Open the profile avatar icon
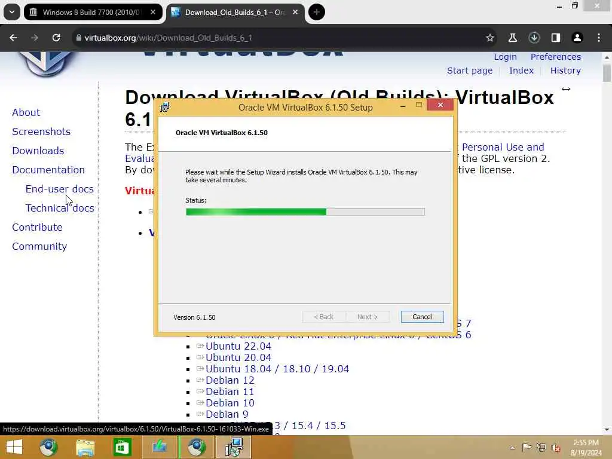The height and width of the screenshot is (459, 612). [577, 38]
